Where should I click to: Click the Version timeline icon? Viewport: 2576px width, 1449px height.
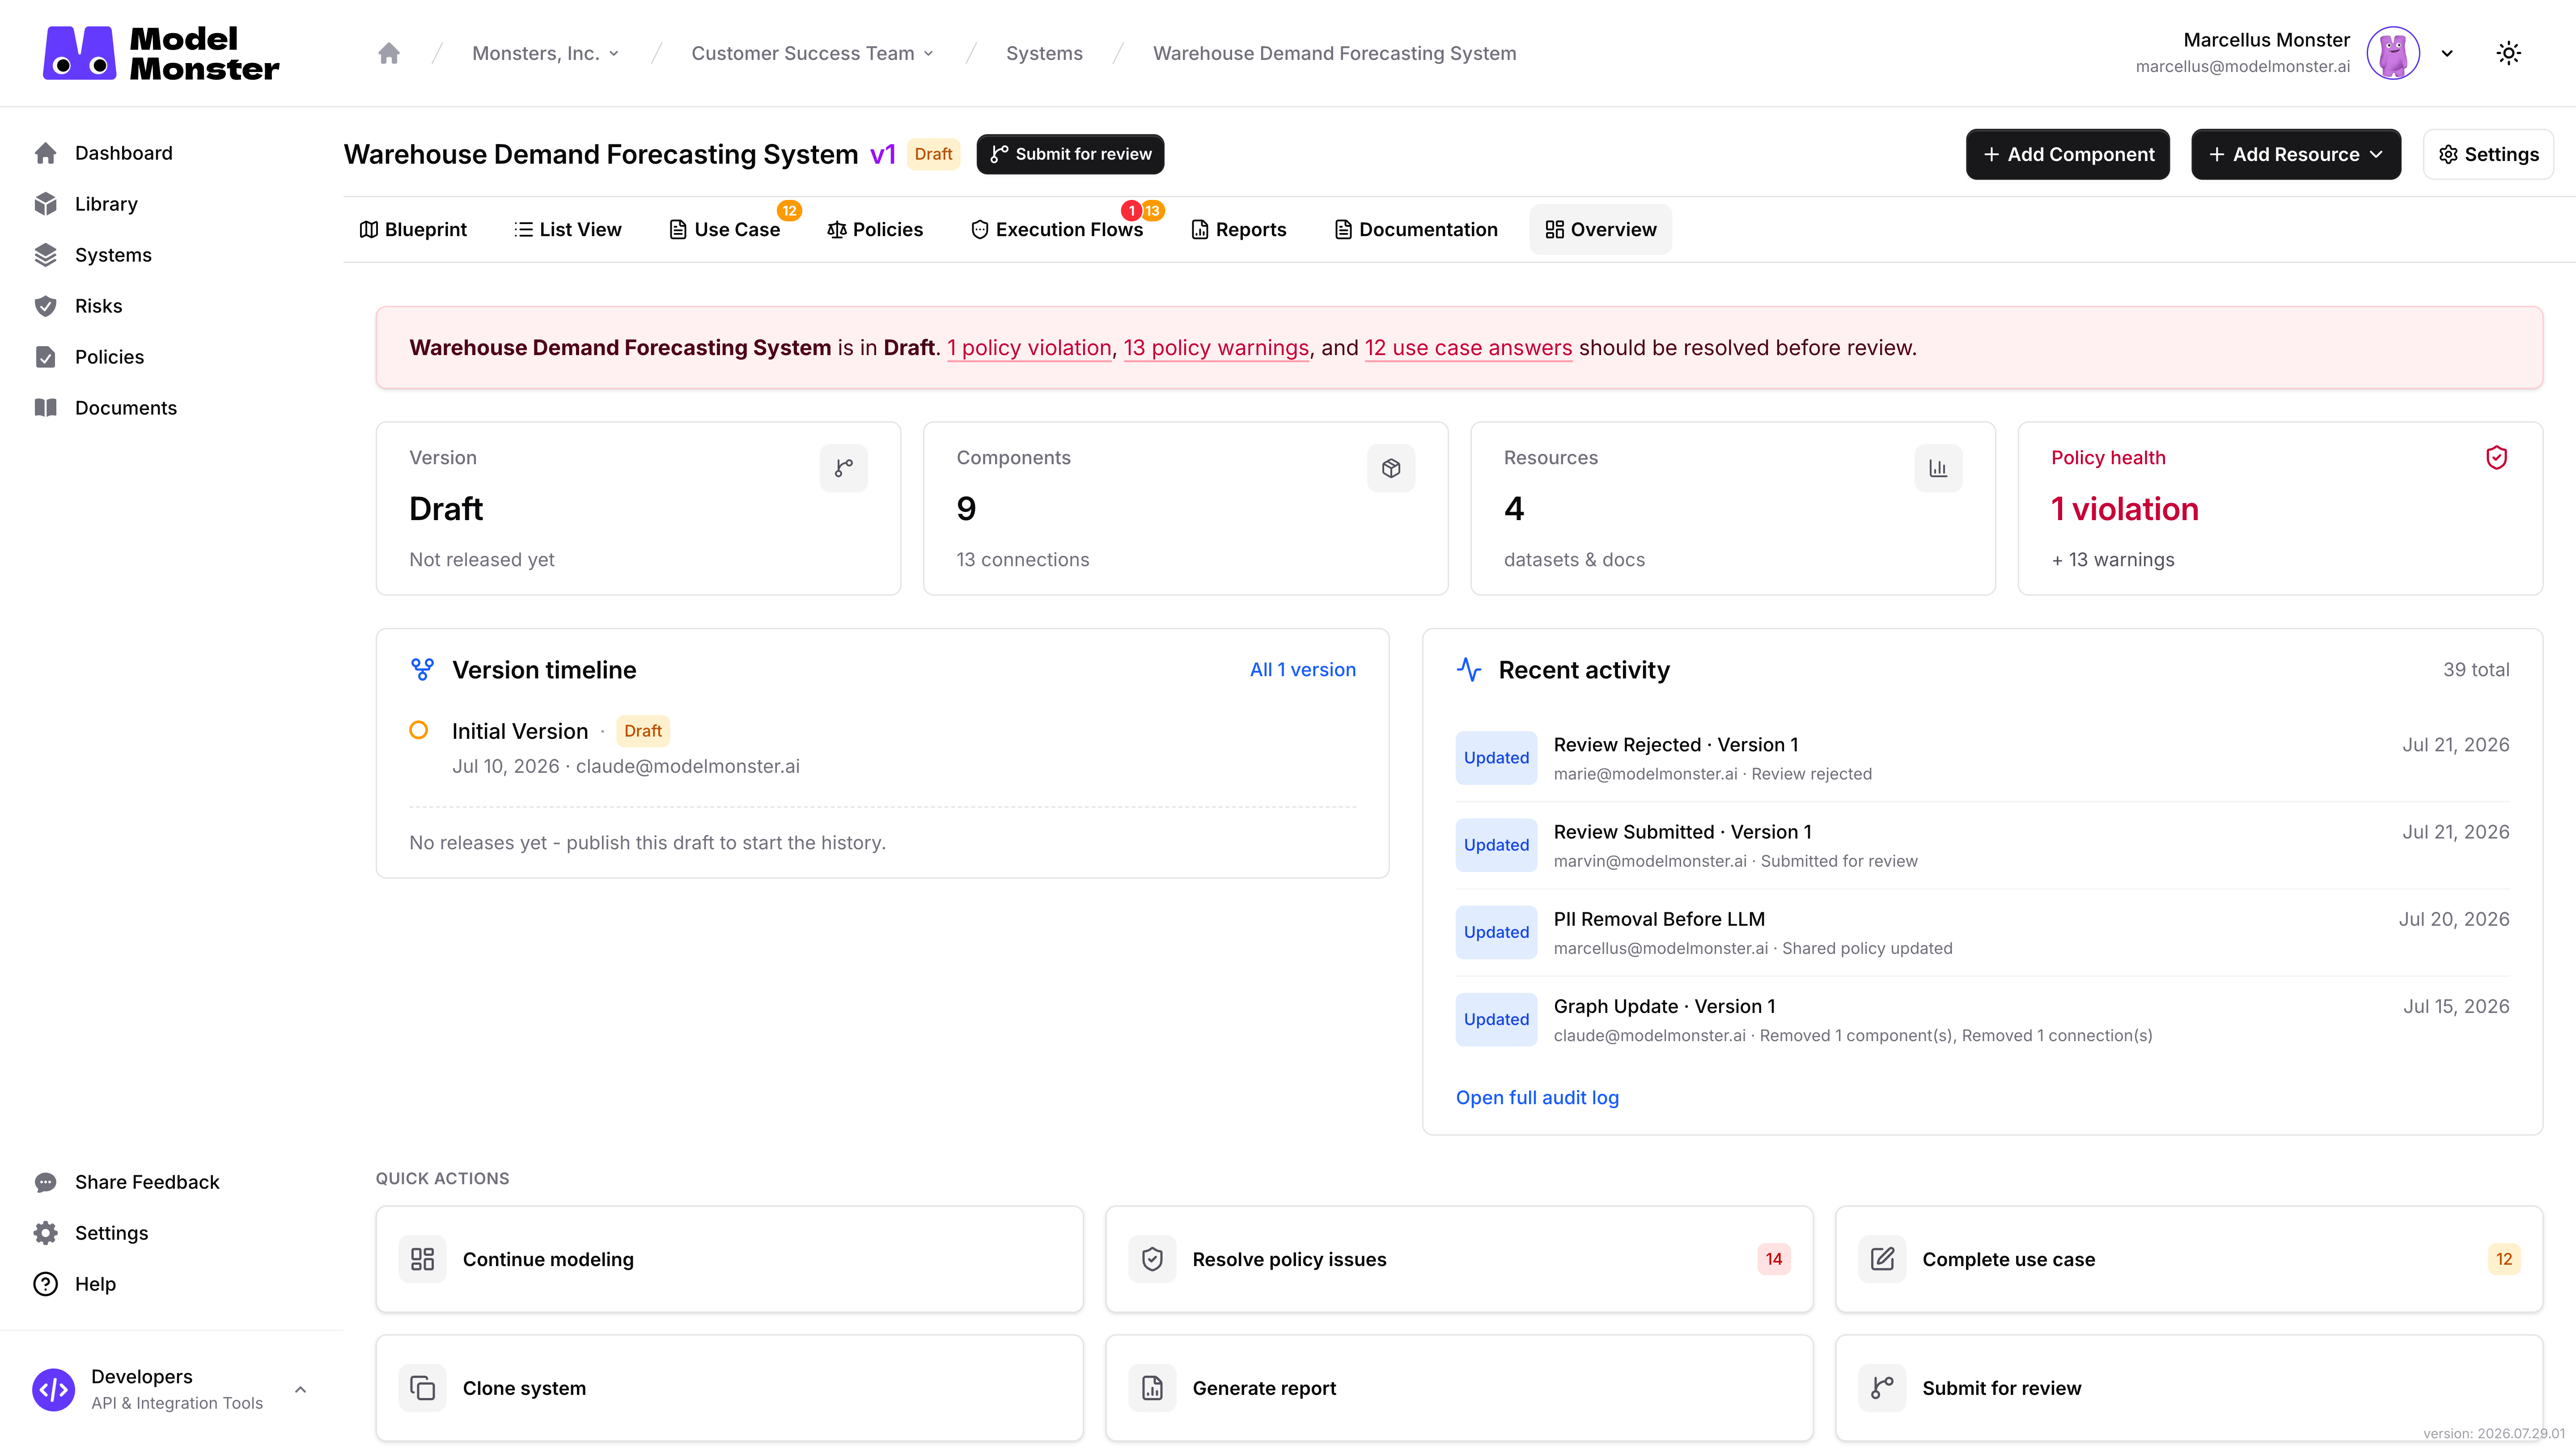coord(422,670)
